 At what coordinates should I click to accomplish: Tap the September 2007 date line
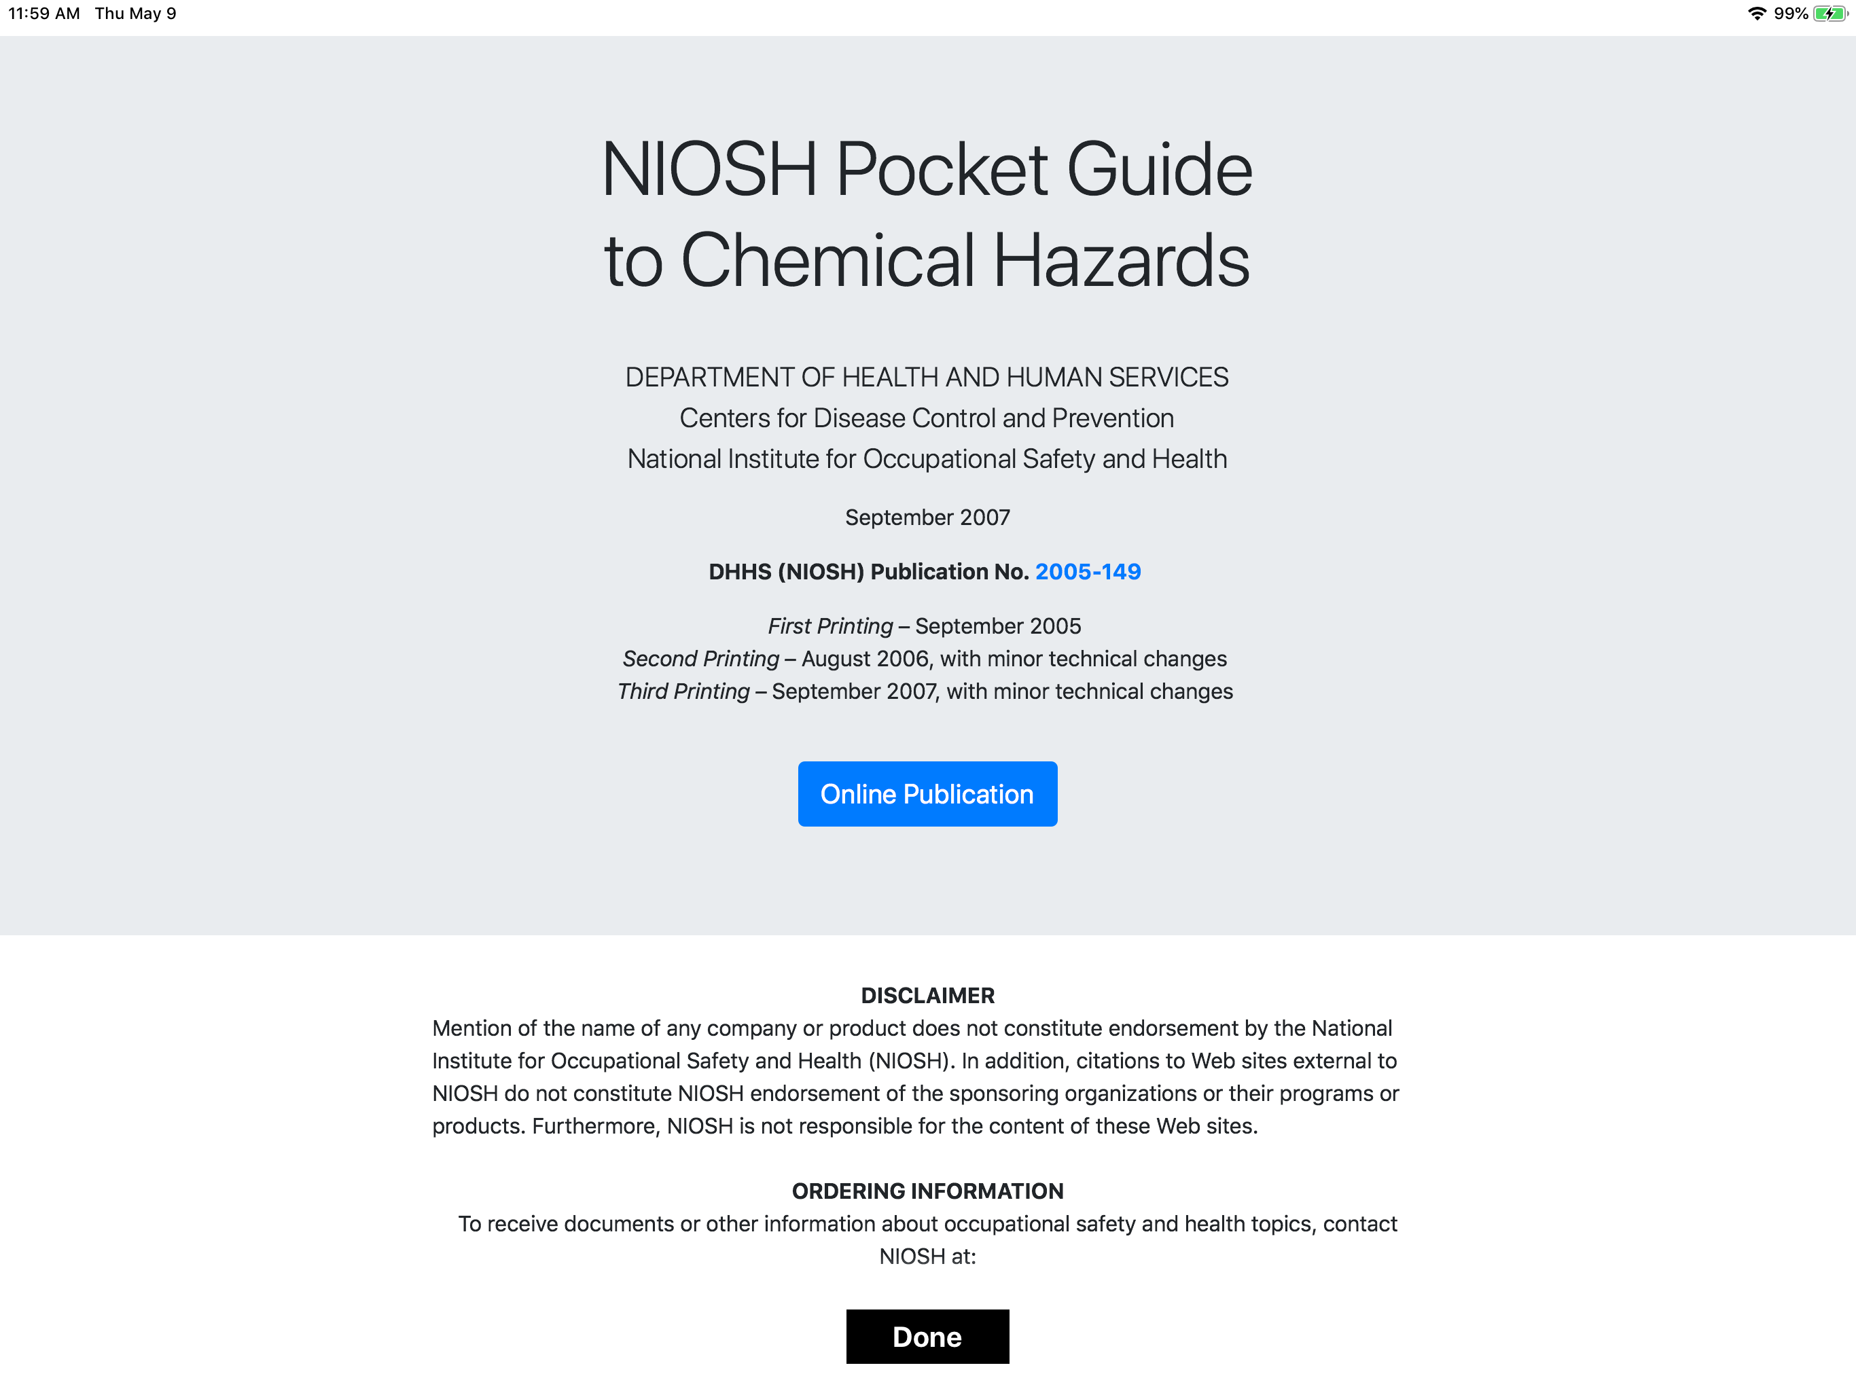pos(927,517)
